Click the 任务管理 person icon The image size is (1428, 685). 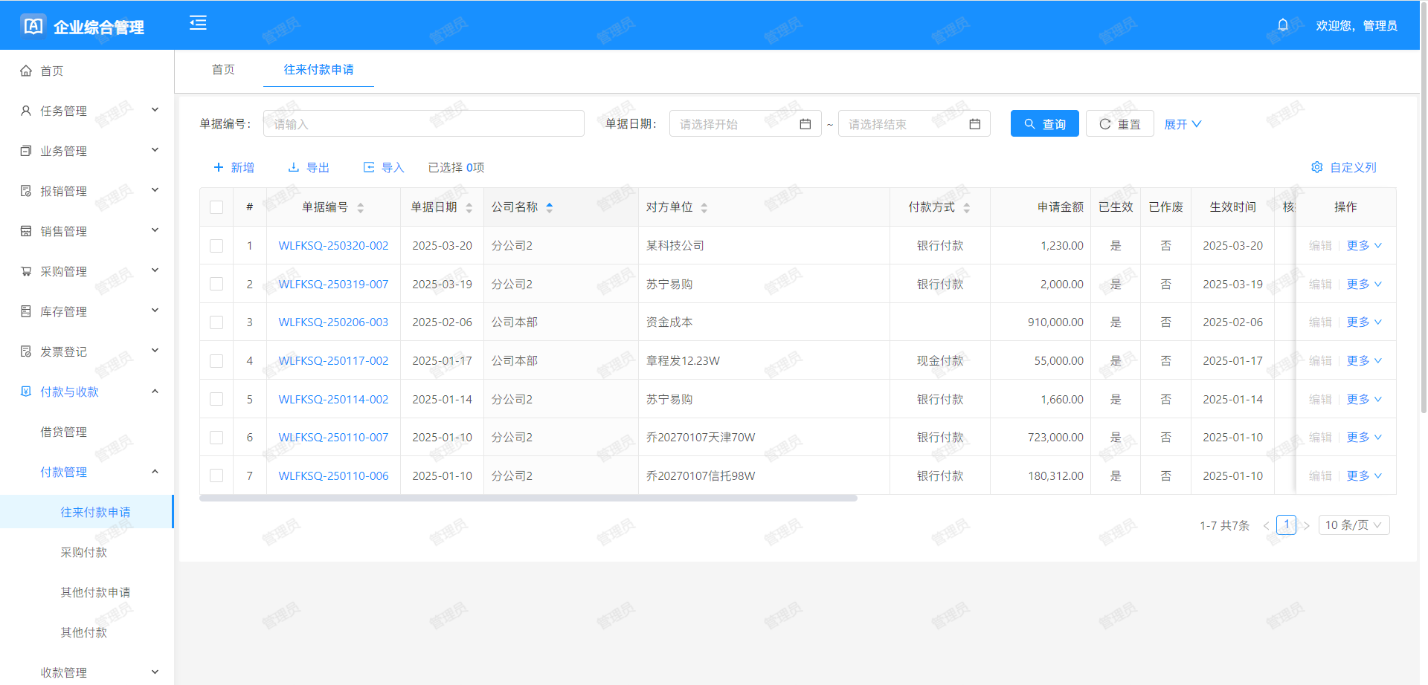click(26, 111)
